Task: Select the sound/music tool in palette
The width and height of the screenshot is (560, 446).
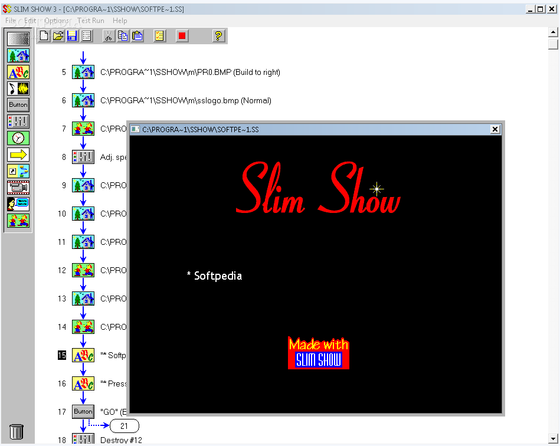Action: (x=18, y=88)
